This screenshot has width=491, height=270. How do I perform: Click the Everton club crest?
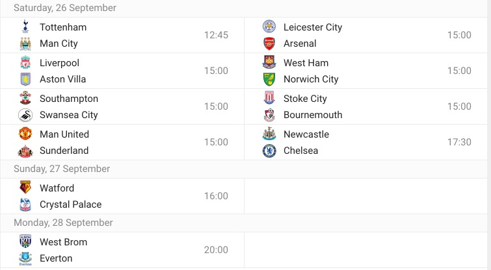[x=25, y=258]
